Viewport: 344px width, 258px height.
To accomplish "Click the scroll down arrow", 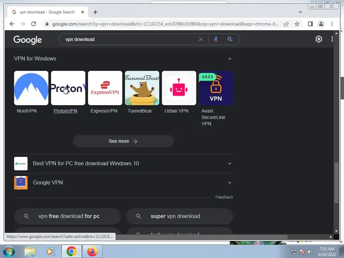I will point(336,231).
